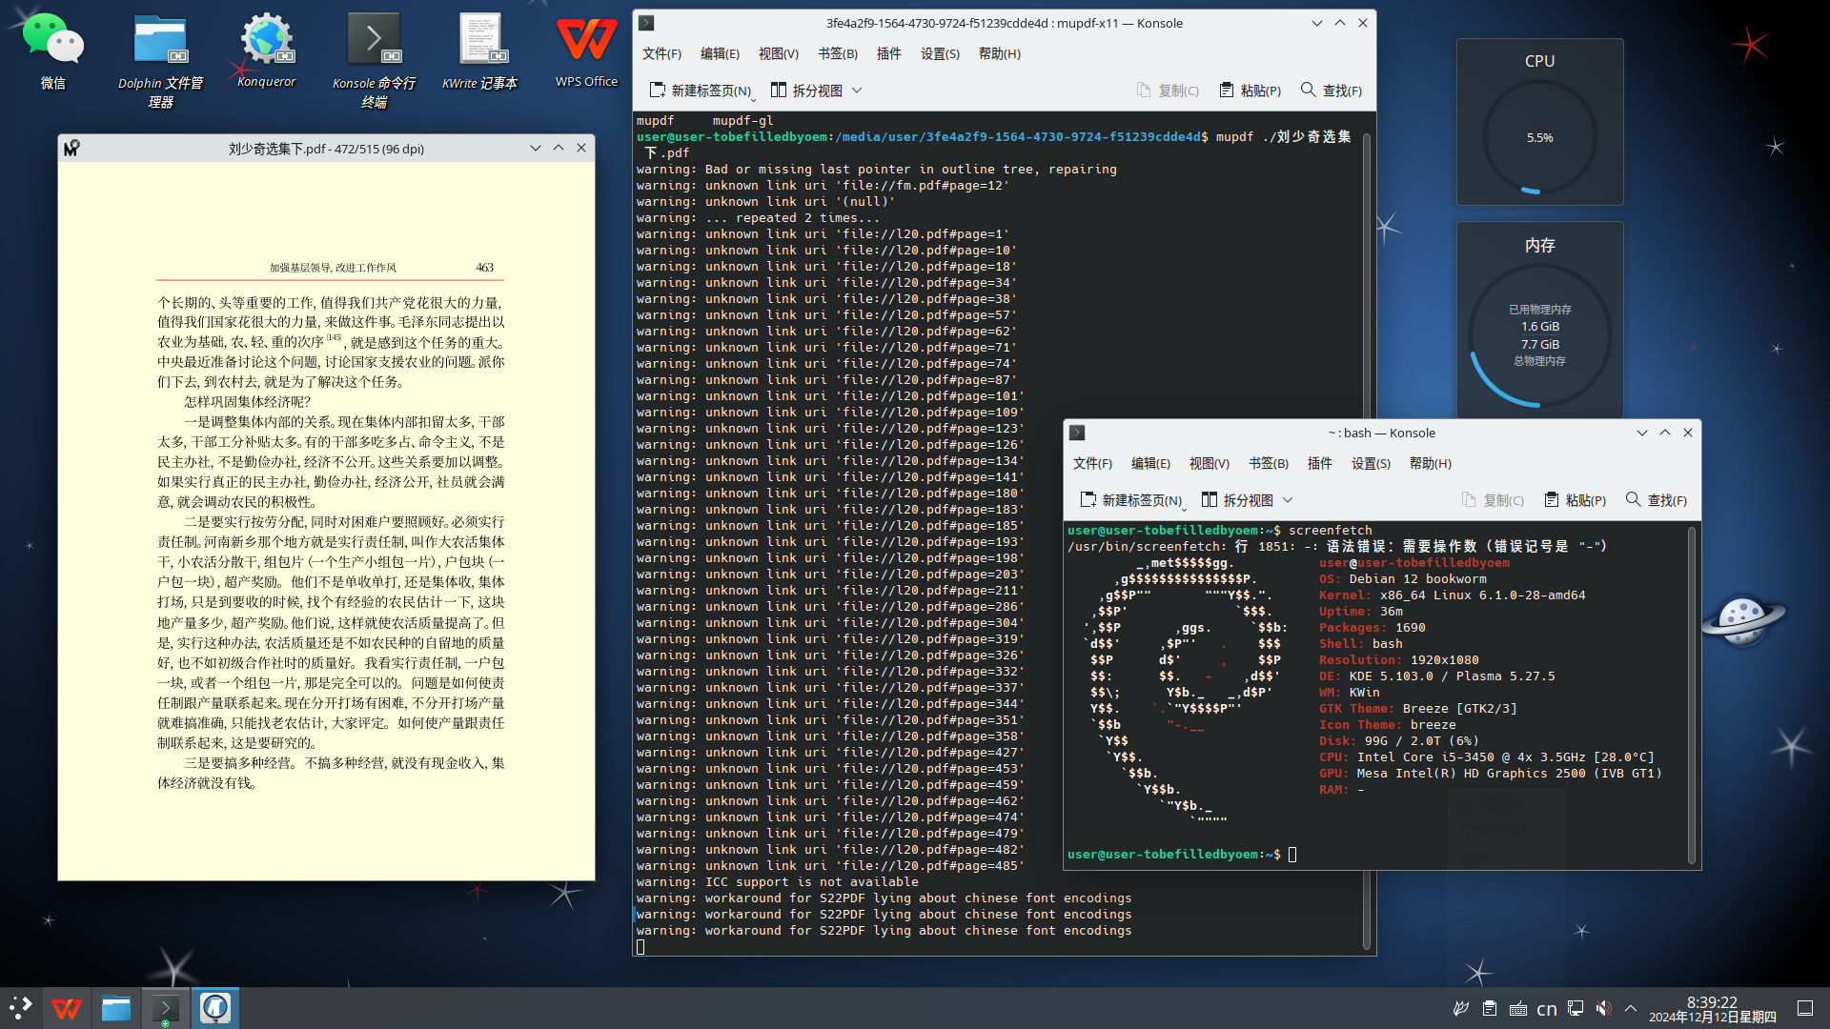Open 视图 menu in bash Konsole

[1209, 464]
